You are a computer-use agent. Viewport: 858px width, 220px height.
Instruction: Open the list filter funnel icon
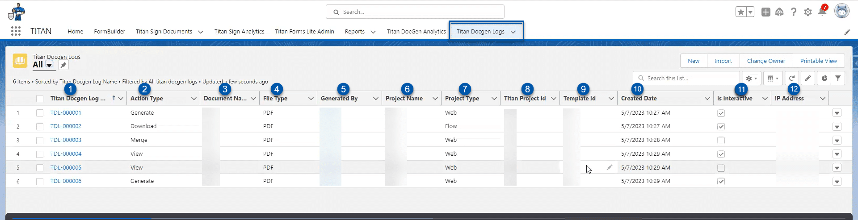click(838, 78)
